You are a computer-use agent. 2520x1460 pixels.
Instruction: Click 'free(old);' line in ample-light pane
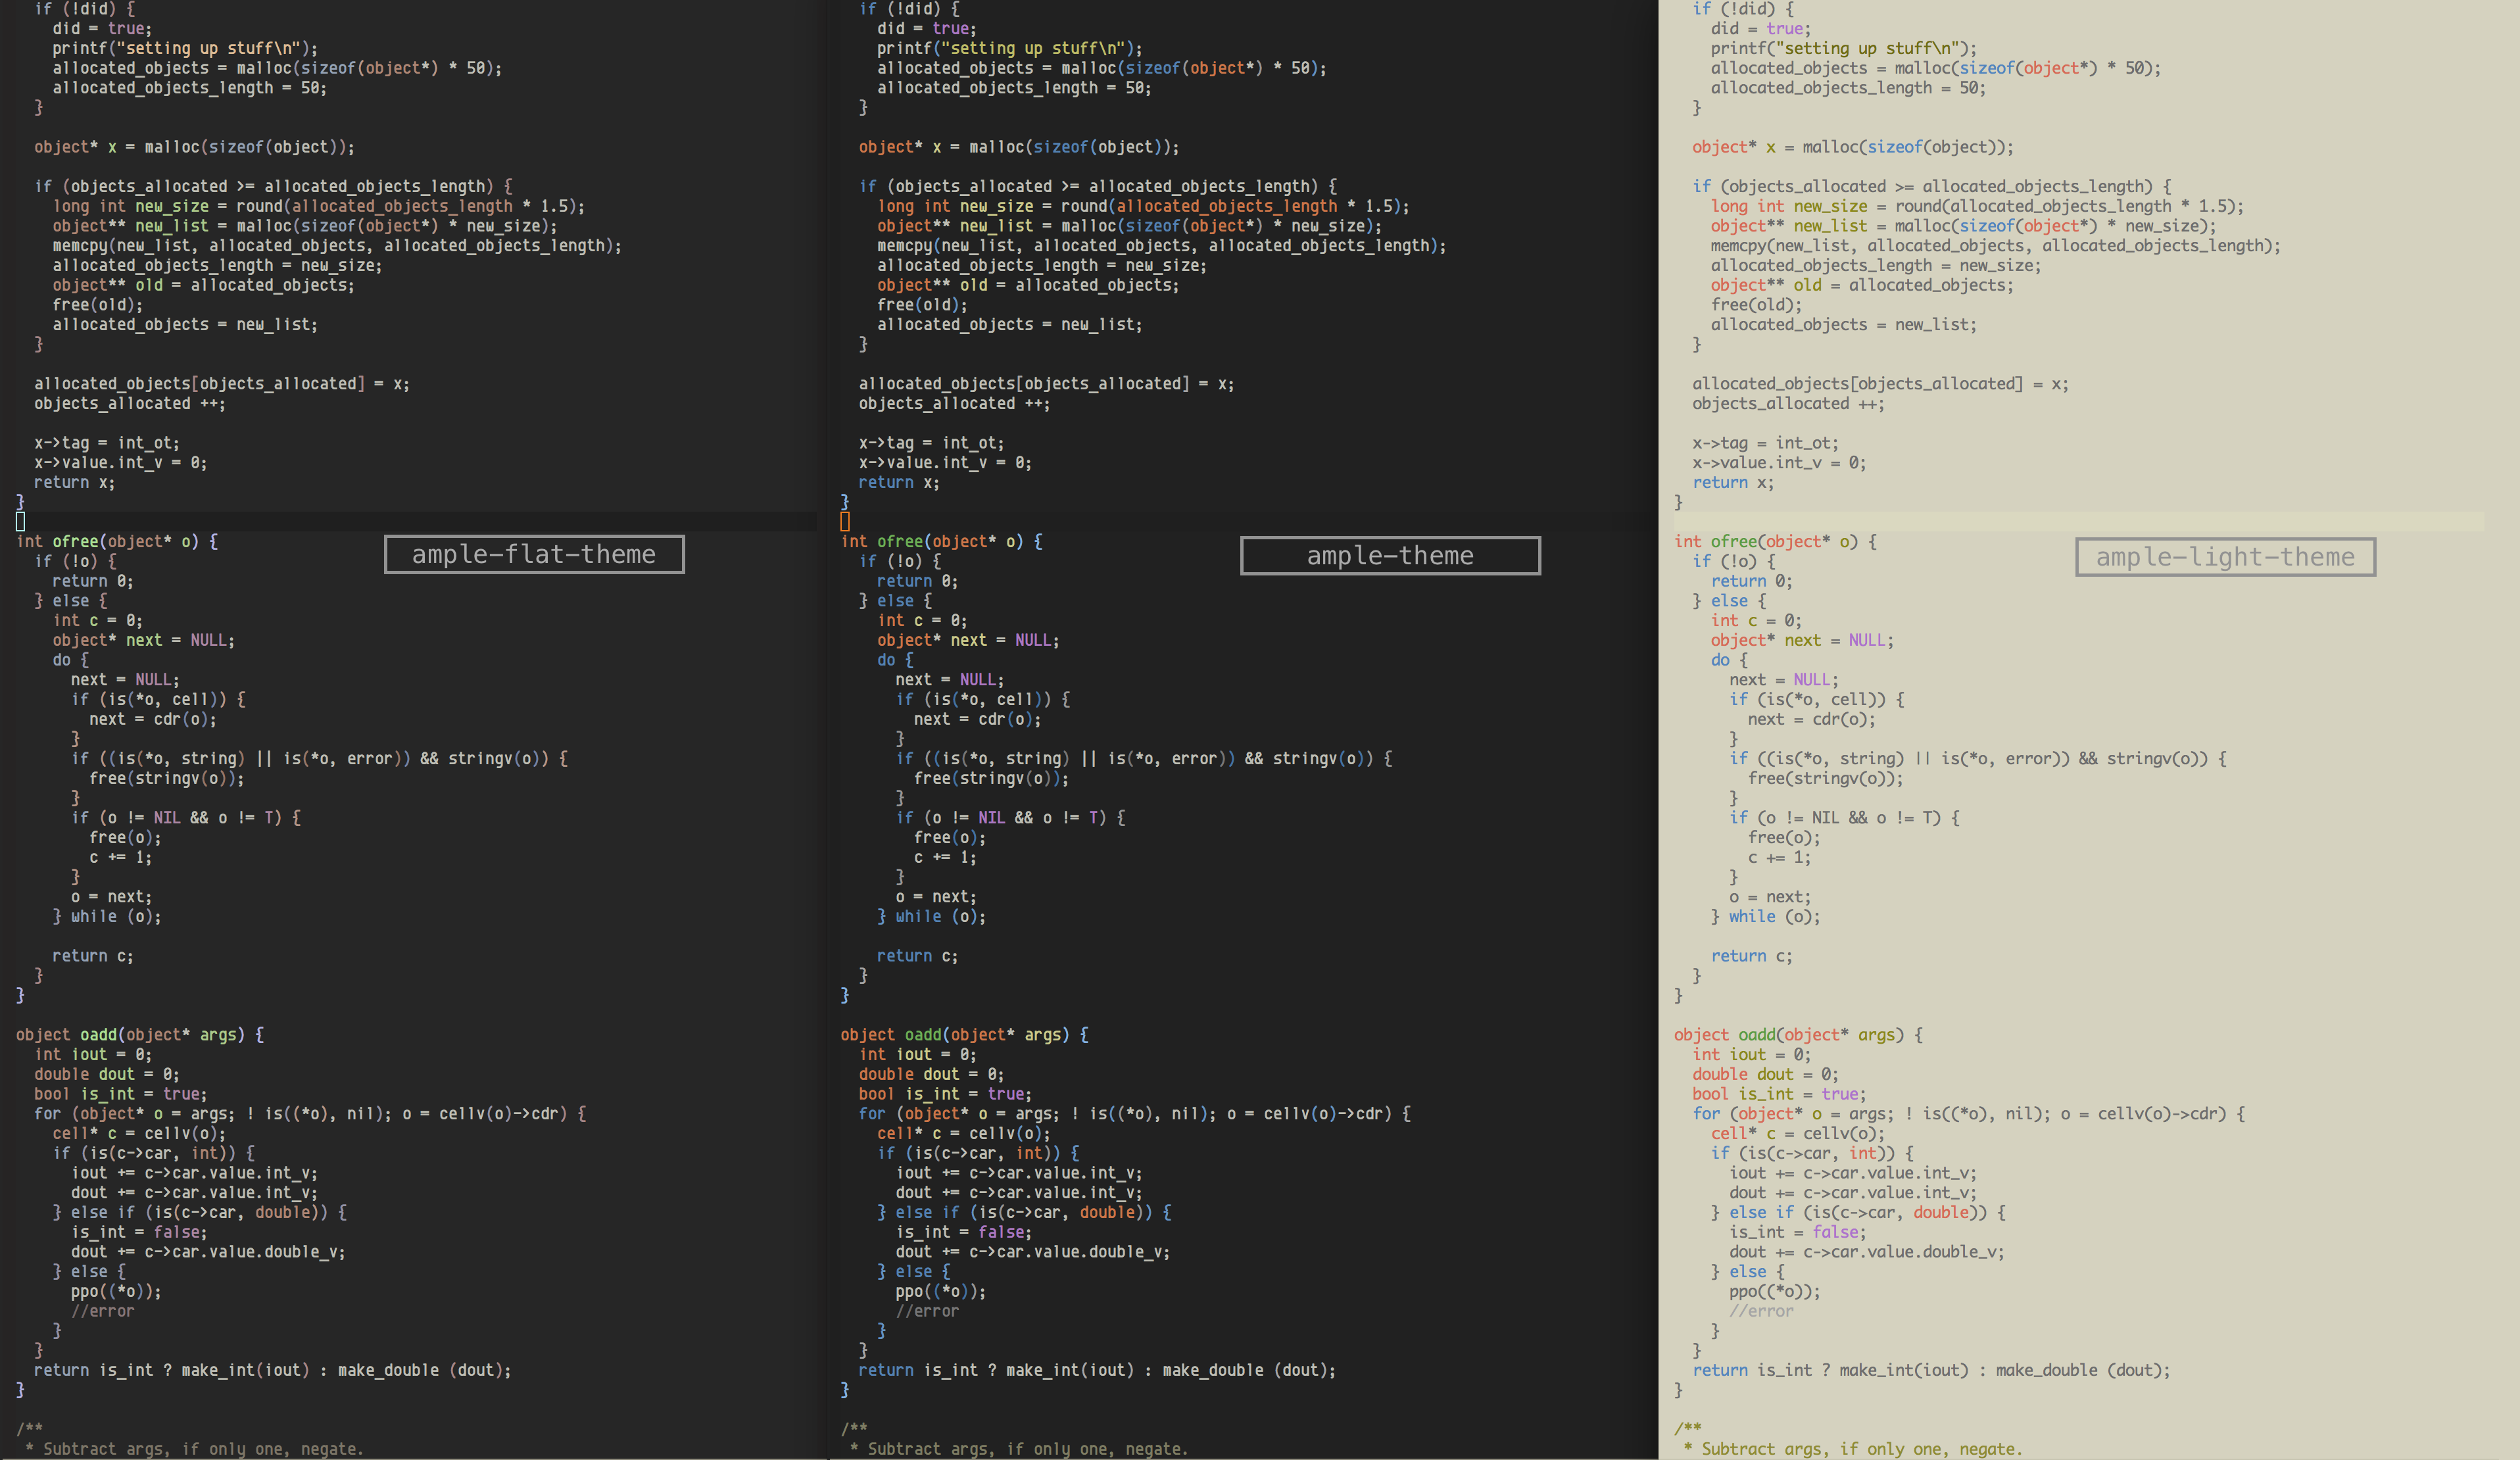tap(1756, 305)
